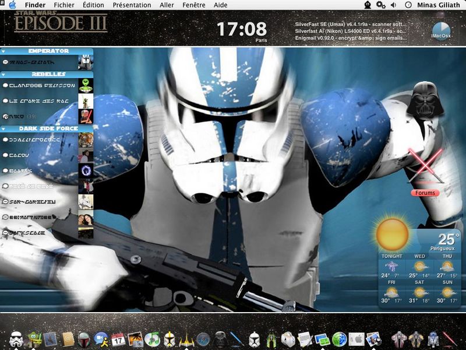
Task: Launch Preview from the dock
Action: pyautogui.click(x=373, y=339)
